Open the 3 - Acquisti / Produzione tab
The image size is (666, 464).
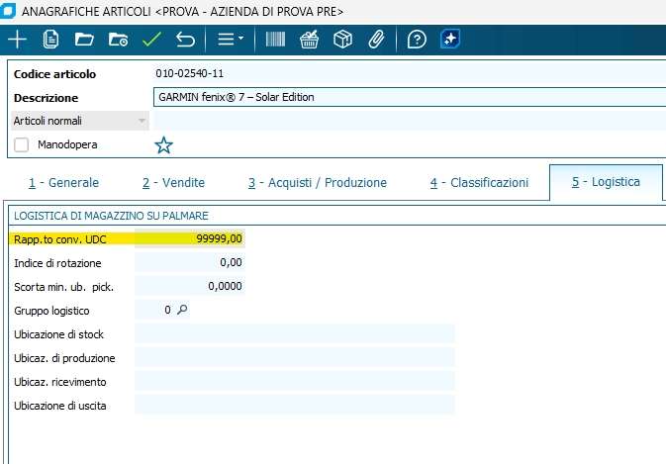coord(318,183)
